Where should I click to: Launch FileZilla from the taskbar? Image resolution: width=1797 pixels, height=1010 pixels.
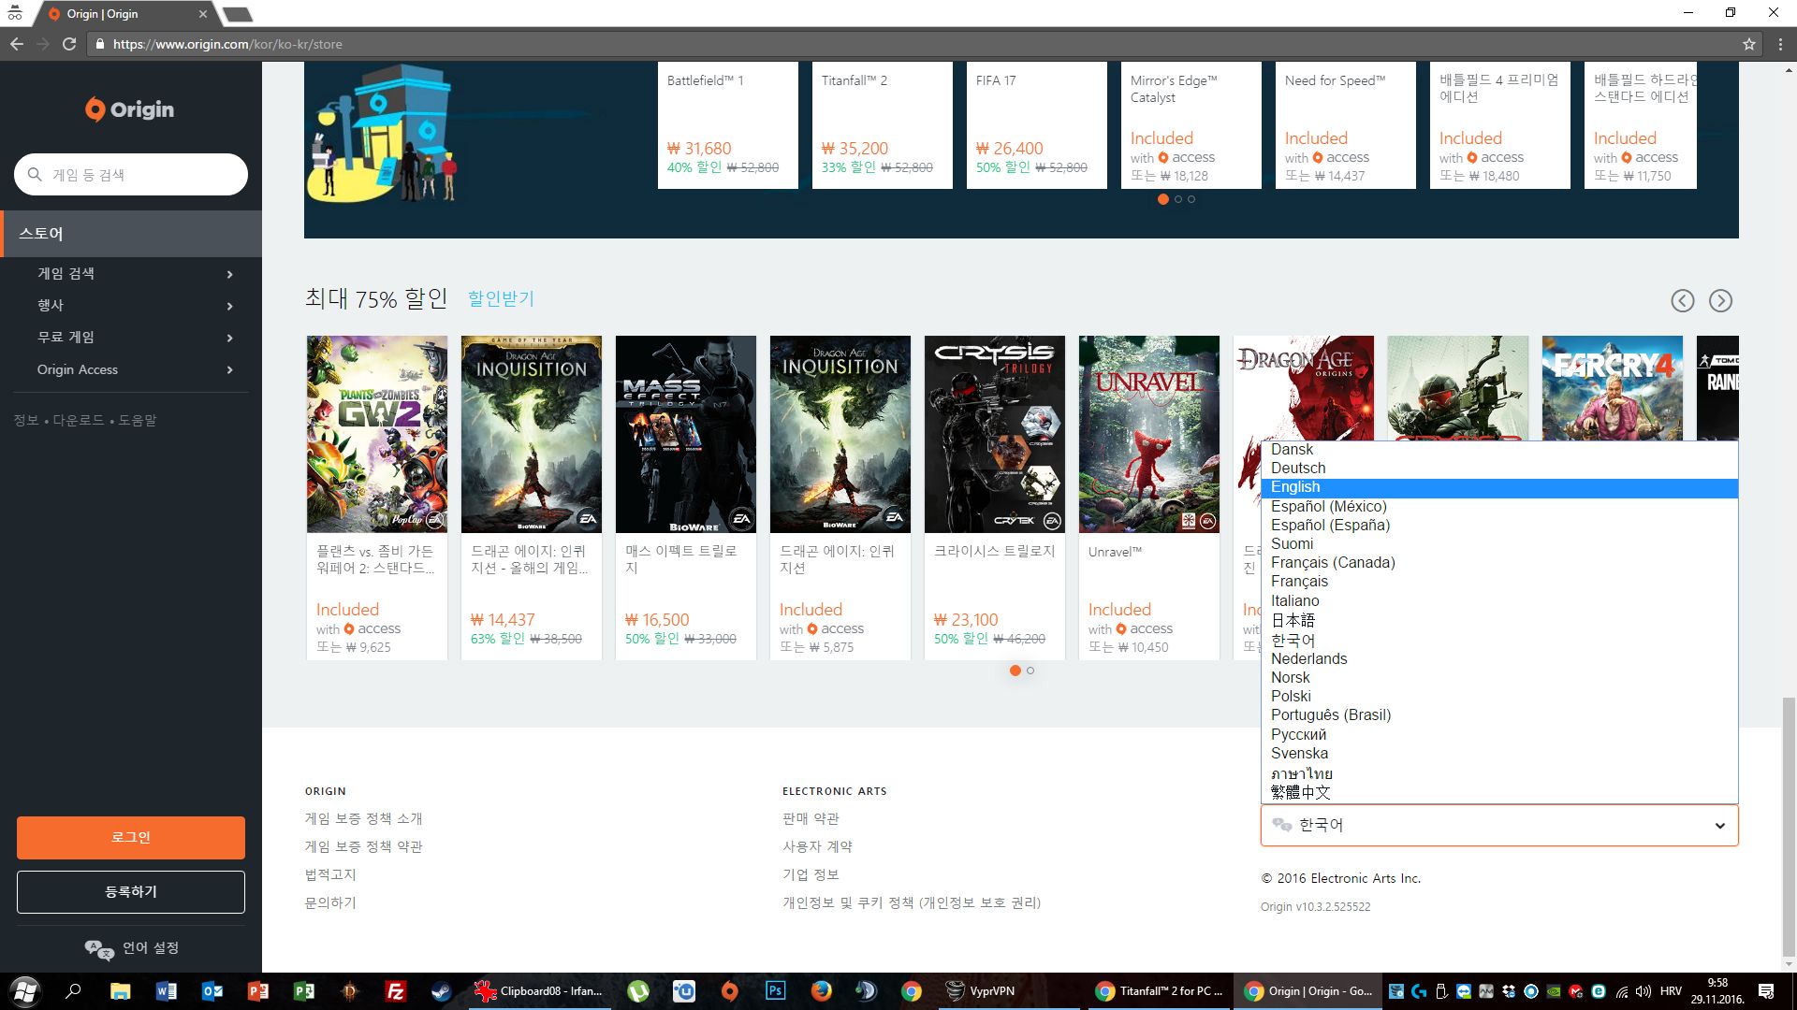[396, 991]
